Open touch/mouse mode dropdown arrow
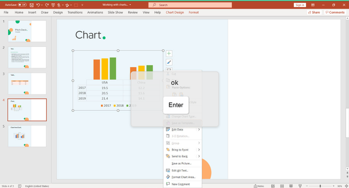This screenshot has height=188, width=349. coord(63,5)
